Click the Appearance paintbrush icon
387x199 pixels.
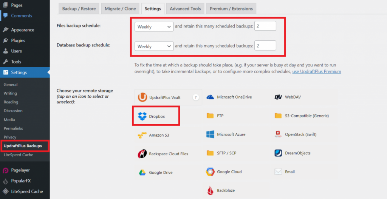tap(5, 30)
